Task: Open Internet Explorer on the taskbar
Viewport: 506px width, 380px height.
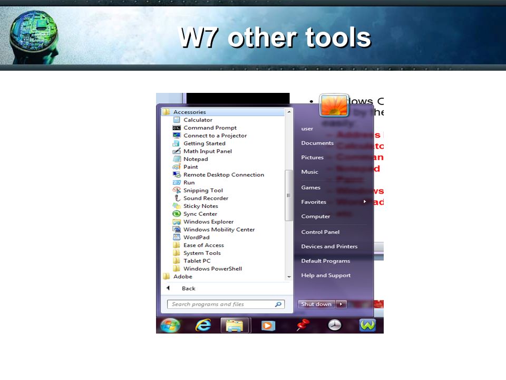Action: pos(203,325)
